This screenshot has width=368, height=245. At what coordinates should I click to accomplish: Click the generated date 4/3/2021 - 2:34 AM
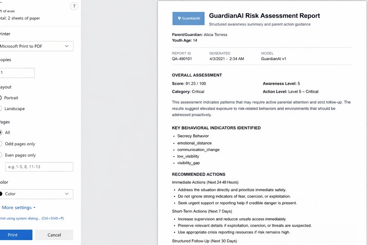[227, 59]
